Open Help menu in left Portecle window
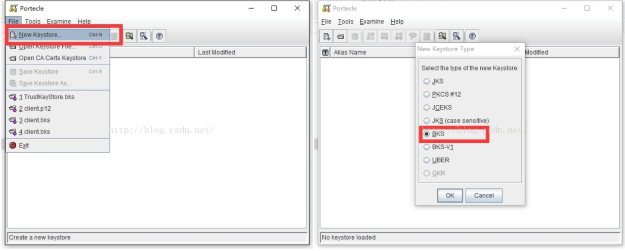This screenshot has width=625, height=251. click(85, 22)
